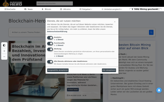Click the Functionality category label
The image size is (164, 102).
(x=59, y=43)
